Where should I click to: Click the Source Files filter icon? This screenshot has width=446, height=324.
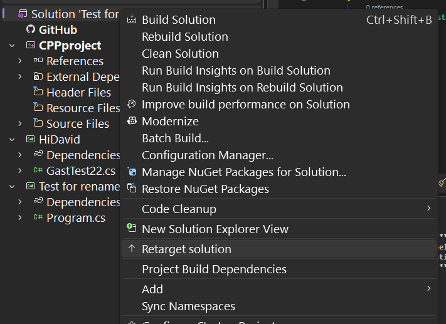click(x=38, y=122)
